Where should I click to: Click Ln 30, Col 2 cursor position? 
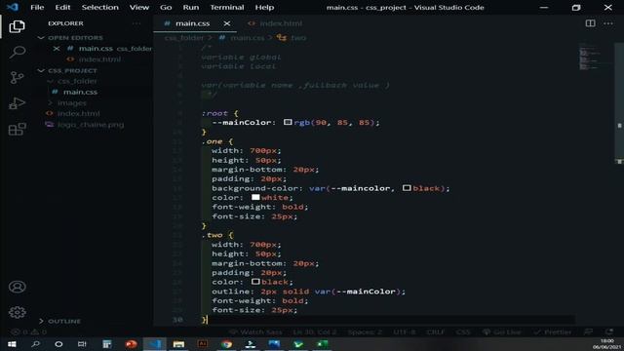315,331
